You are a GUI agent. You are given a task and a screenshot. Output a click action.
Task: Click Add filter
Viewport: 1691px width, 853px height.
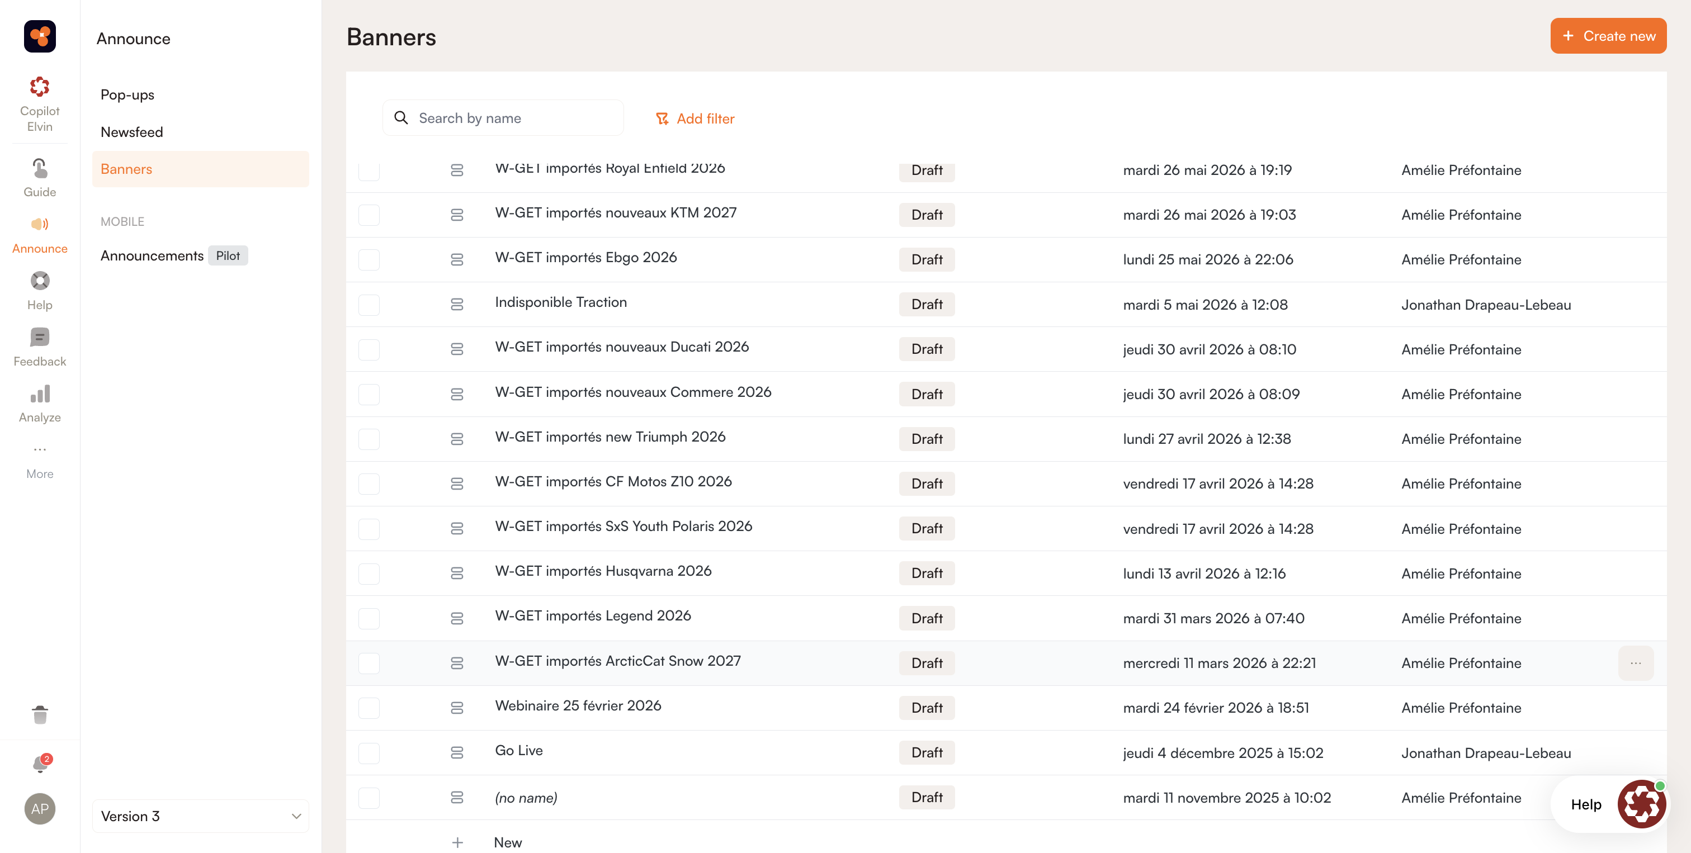coord(695,119)
